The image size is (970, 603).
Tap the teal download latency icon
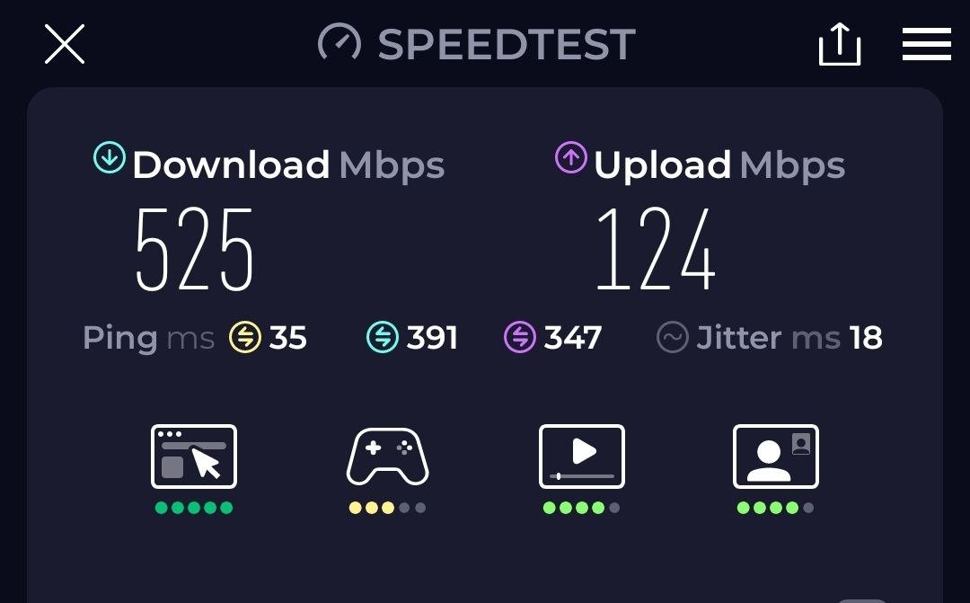coord(383,337)
